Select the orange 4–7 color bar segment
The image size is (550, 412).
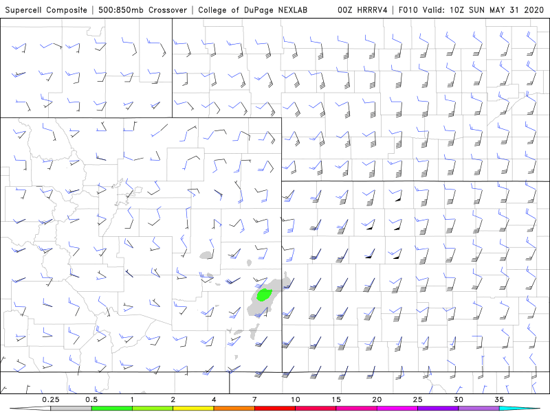click(234, 409)
